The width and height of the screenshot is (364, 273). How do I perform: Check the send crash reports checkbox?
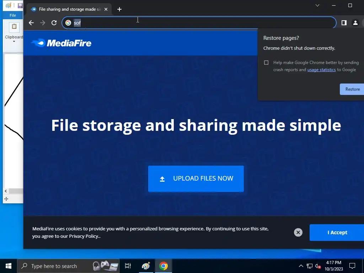[x=266, y=63]
